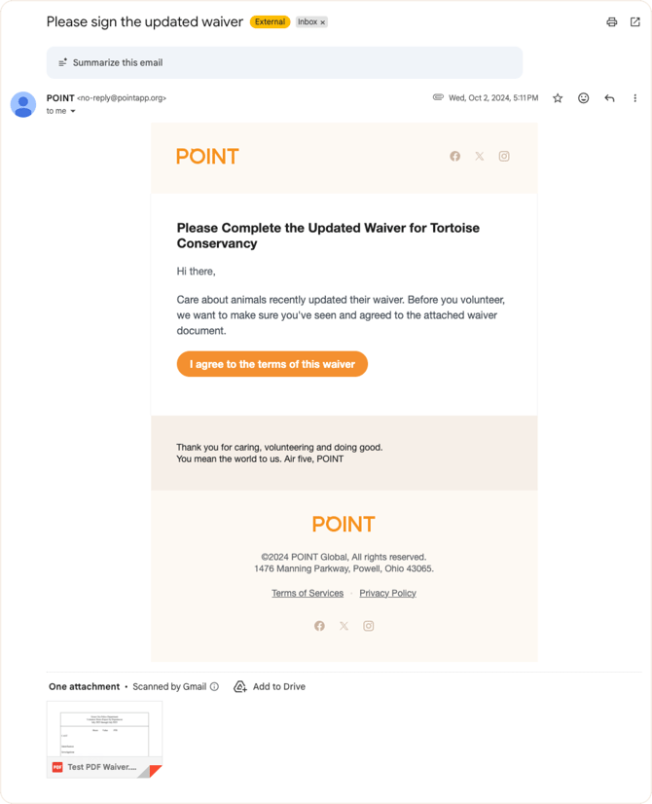Star this email from POINT
Viewport: 652px width, 804px height.
(558, 98)
